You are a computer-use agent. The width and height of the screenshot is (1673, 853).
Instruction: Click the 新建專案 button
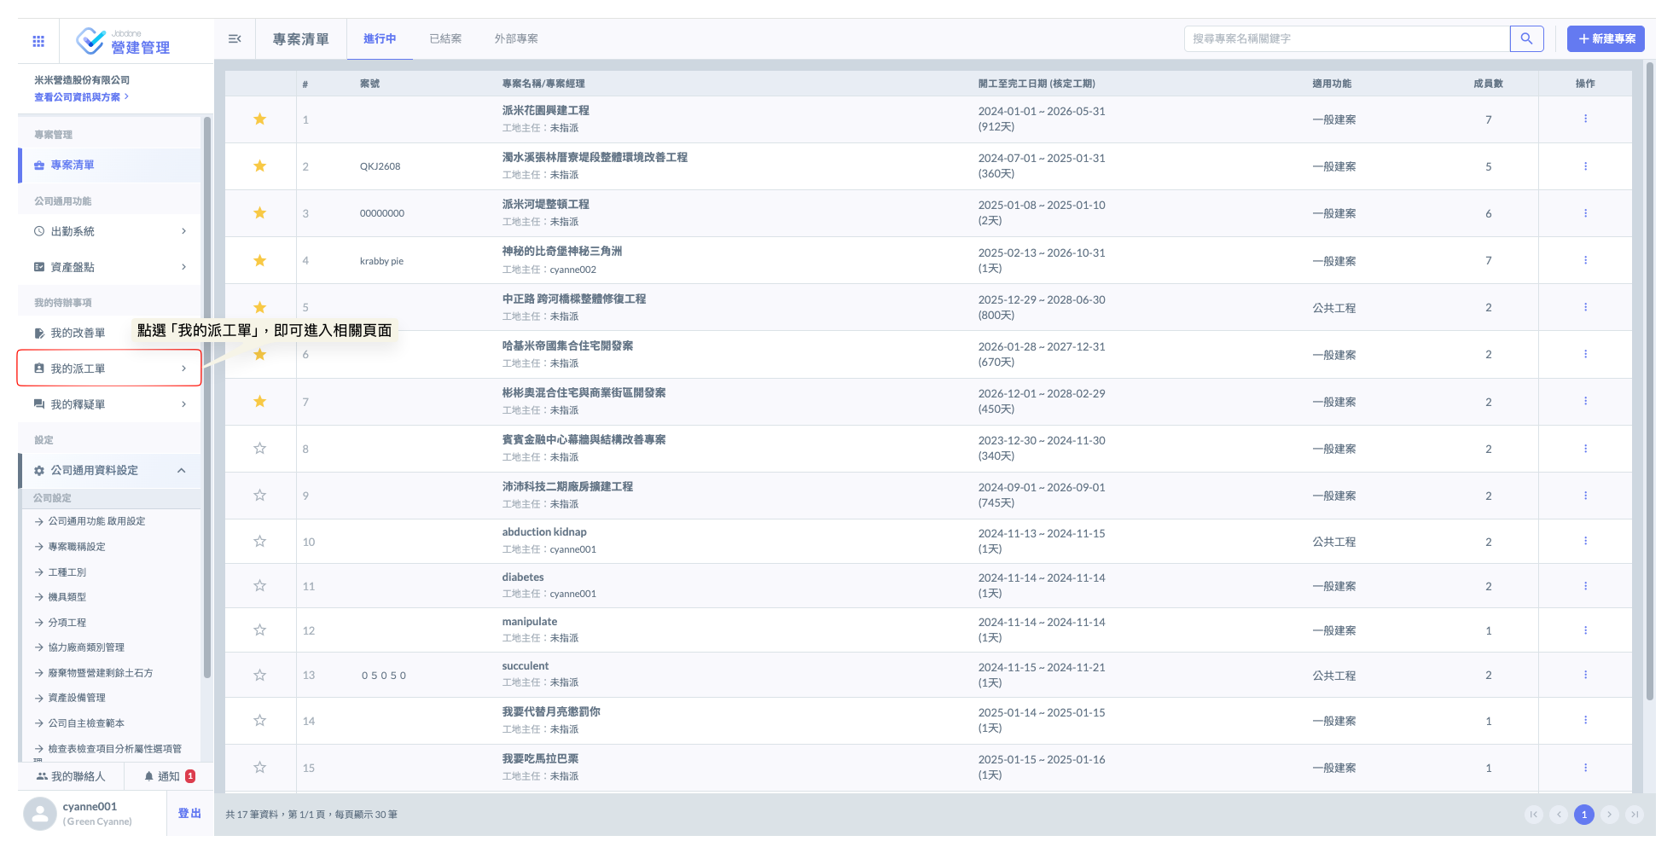(x=1606, y=39)
